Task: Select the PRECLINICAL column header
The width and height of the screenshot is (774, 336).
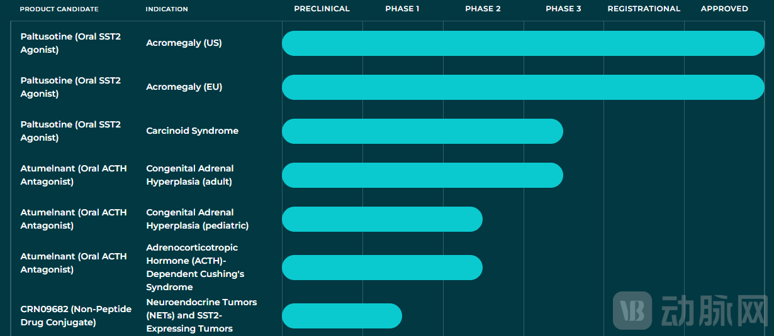Action: click(322, 9)
